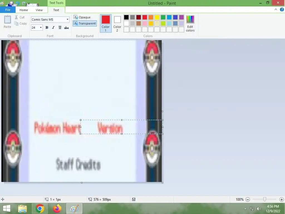Screen dimensions: 285x214
Task: Pick the green color swatch
Action: coord(163,17)
